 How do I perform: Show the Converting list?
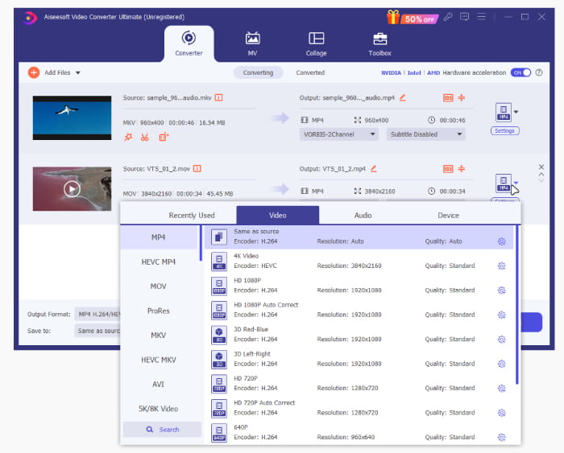point(259,72)
